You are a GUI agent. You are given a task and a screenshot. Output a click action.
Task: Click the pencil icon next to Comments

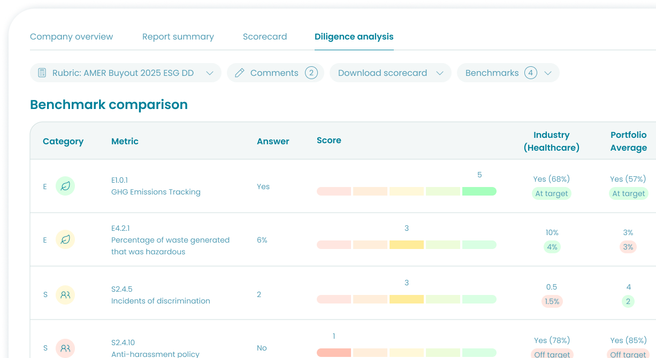pos(240,73)
